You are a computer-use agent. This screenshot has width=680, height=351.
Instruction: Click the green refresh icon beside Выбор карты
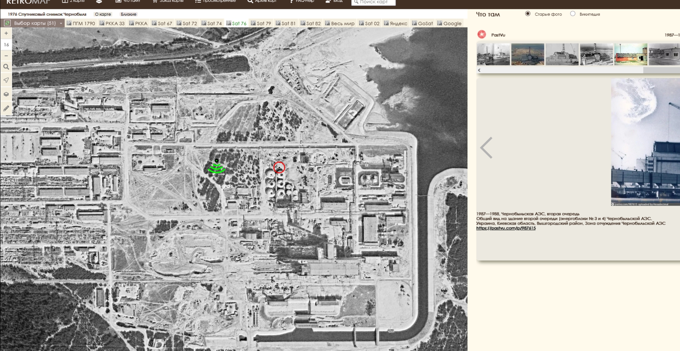pos(7,23)
